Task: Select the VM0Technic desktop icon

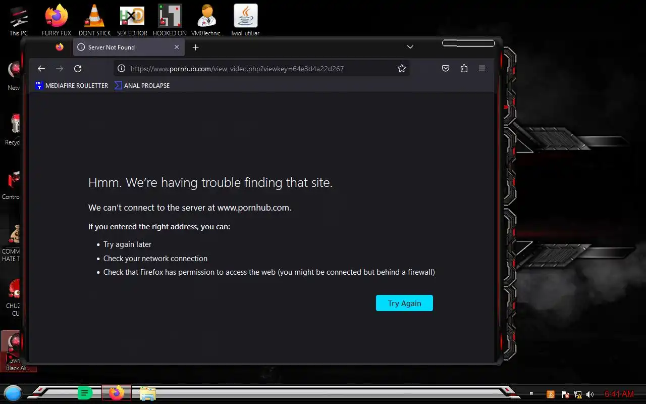Action: pos(207,20)
